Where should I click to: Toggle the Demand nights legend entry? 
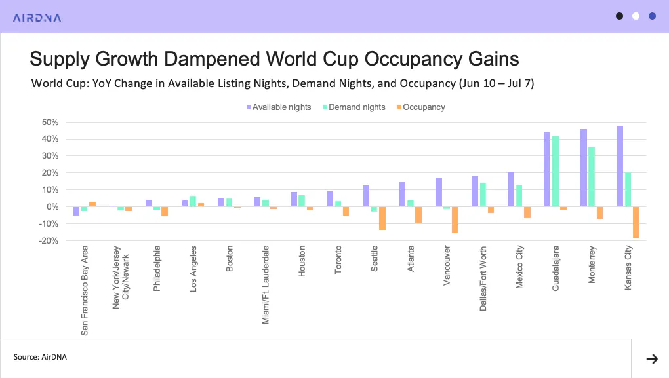pyautogui.click(x=354, y=107)
